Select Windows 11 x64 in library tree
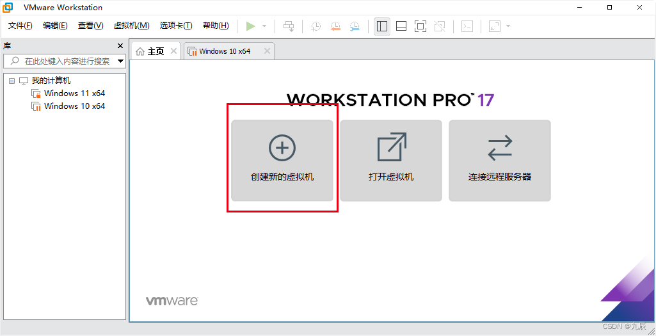656x336 pixels. 74,93
